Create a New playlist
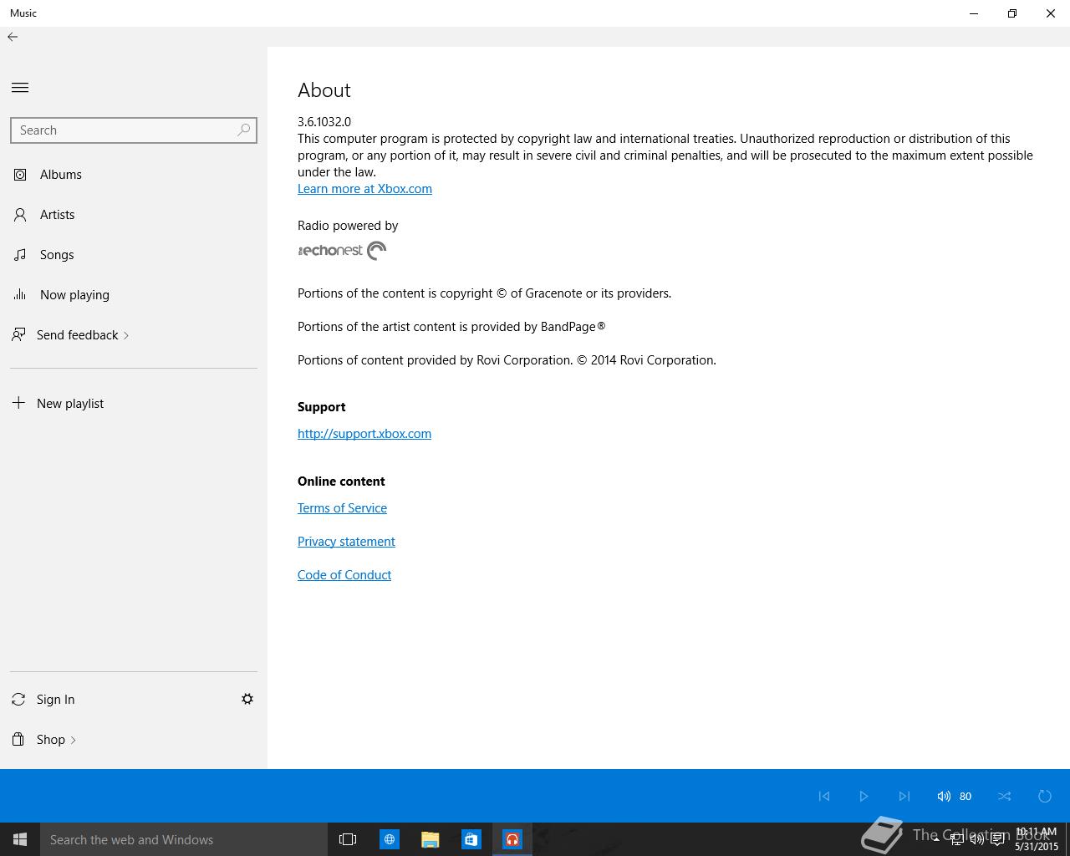 pyautogui.click(x=70, y=404)
